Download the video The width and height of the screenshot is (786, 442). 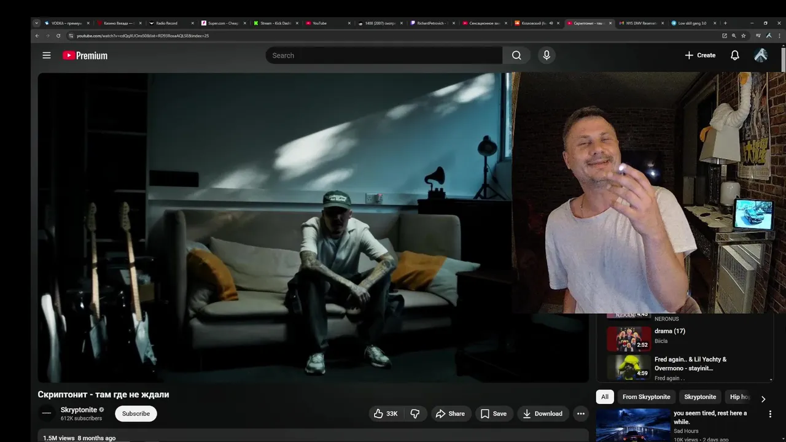543,414
